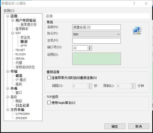Select top-level 高级 above 跟踪

coord(14,97)
